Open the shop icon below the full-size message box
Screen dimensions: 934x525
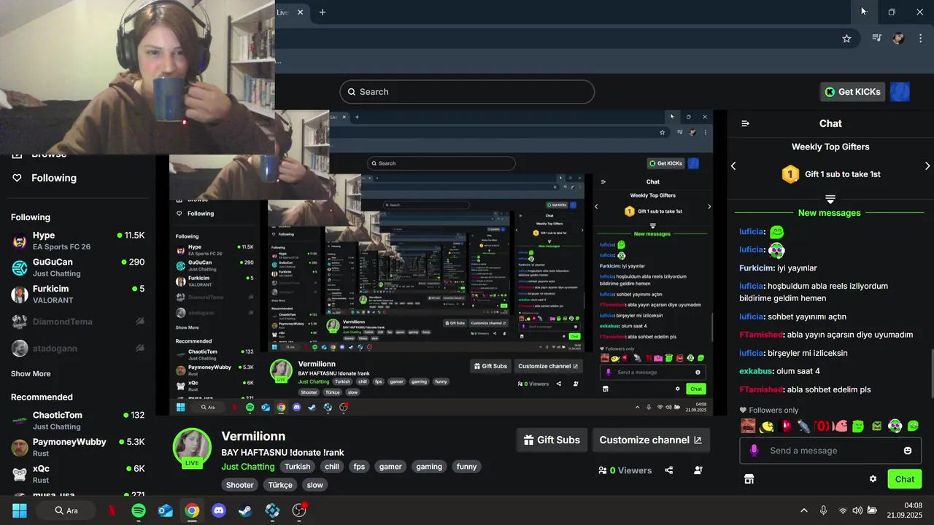tap(749, 479)
